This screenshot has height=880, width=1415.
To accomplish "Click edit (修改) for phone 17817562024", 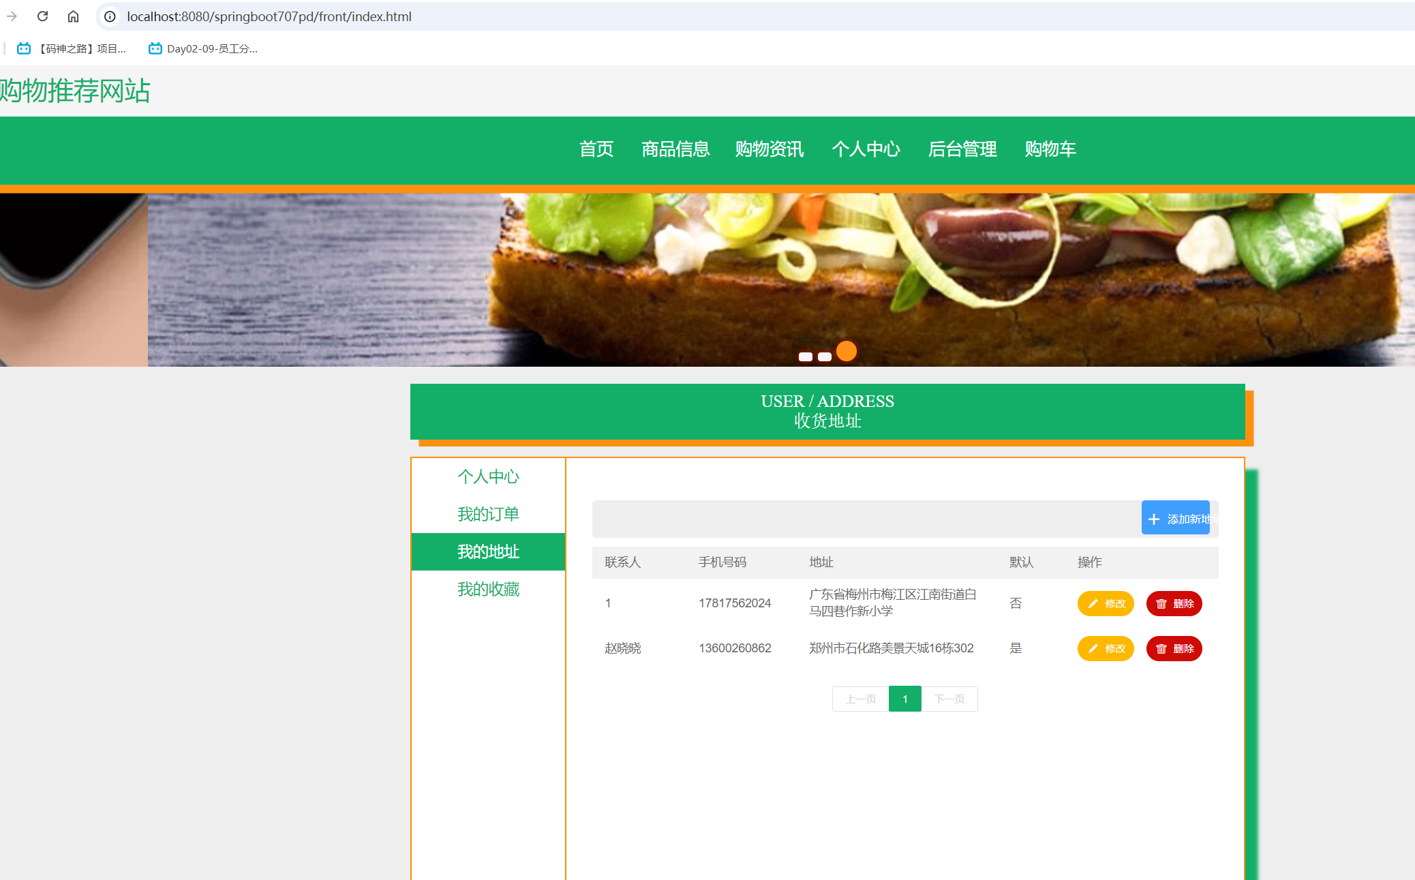I will pyautogui.click(x=1105, y=603).
